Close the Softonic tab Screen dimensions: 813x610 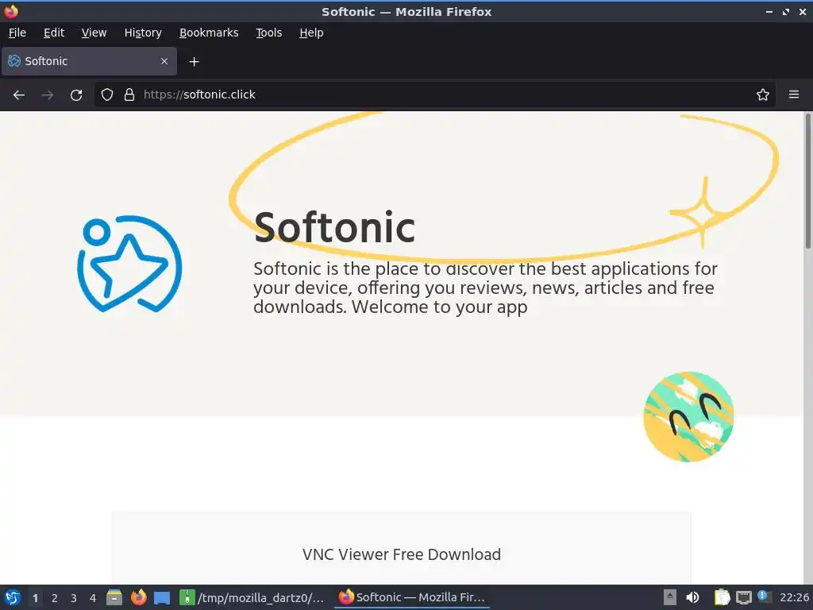[164, 61]
